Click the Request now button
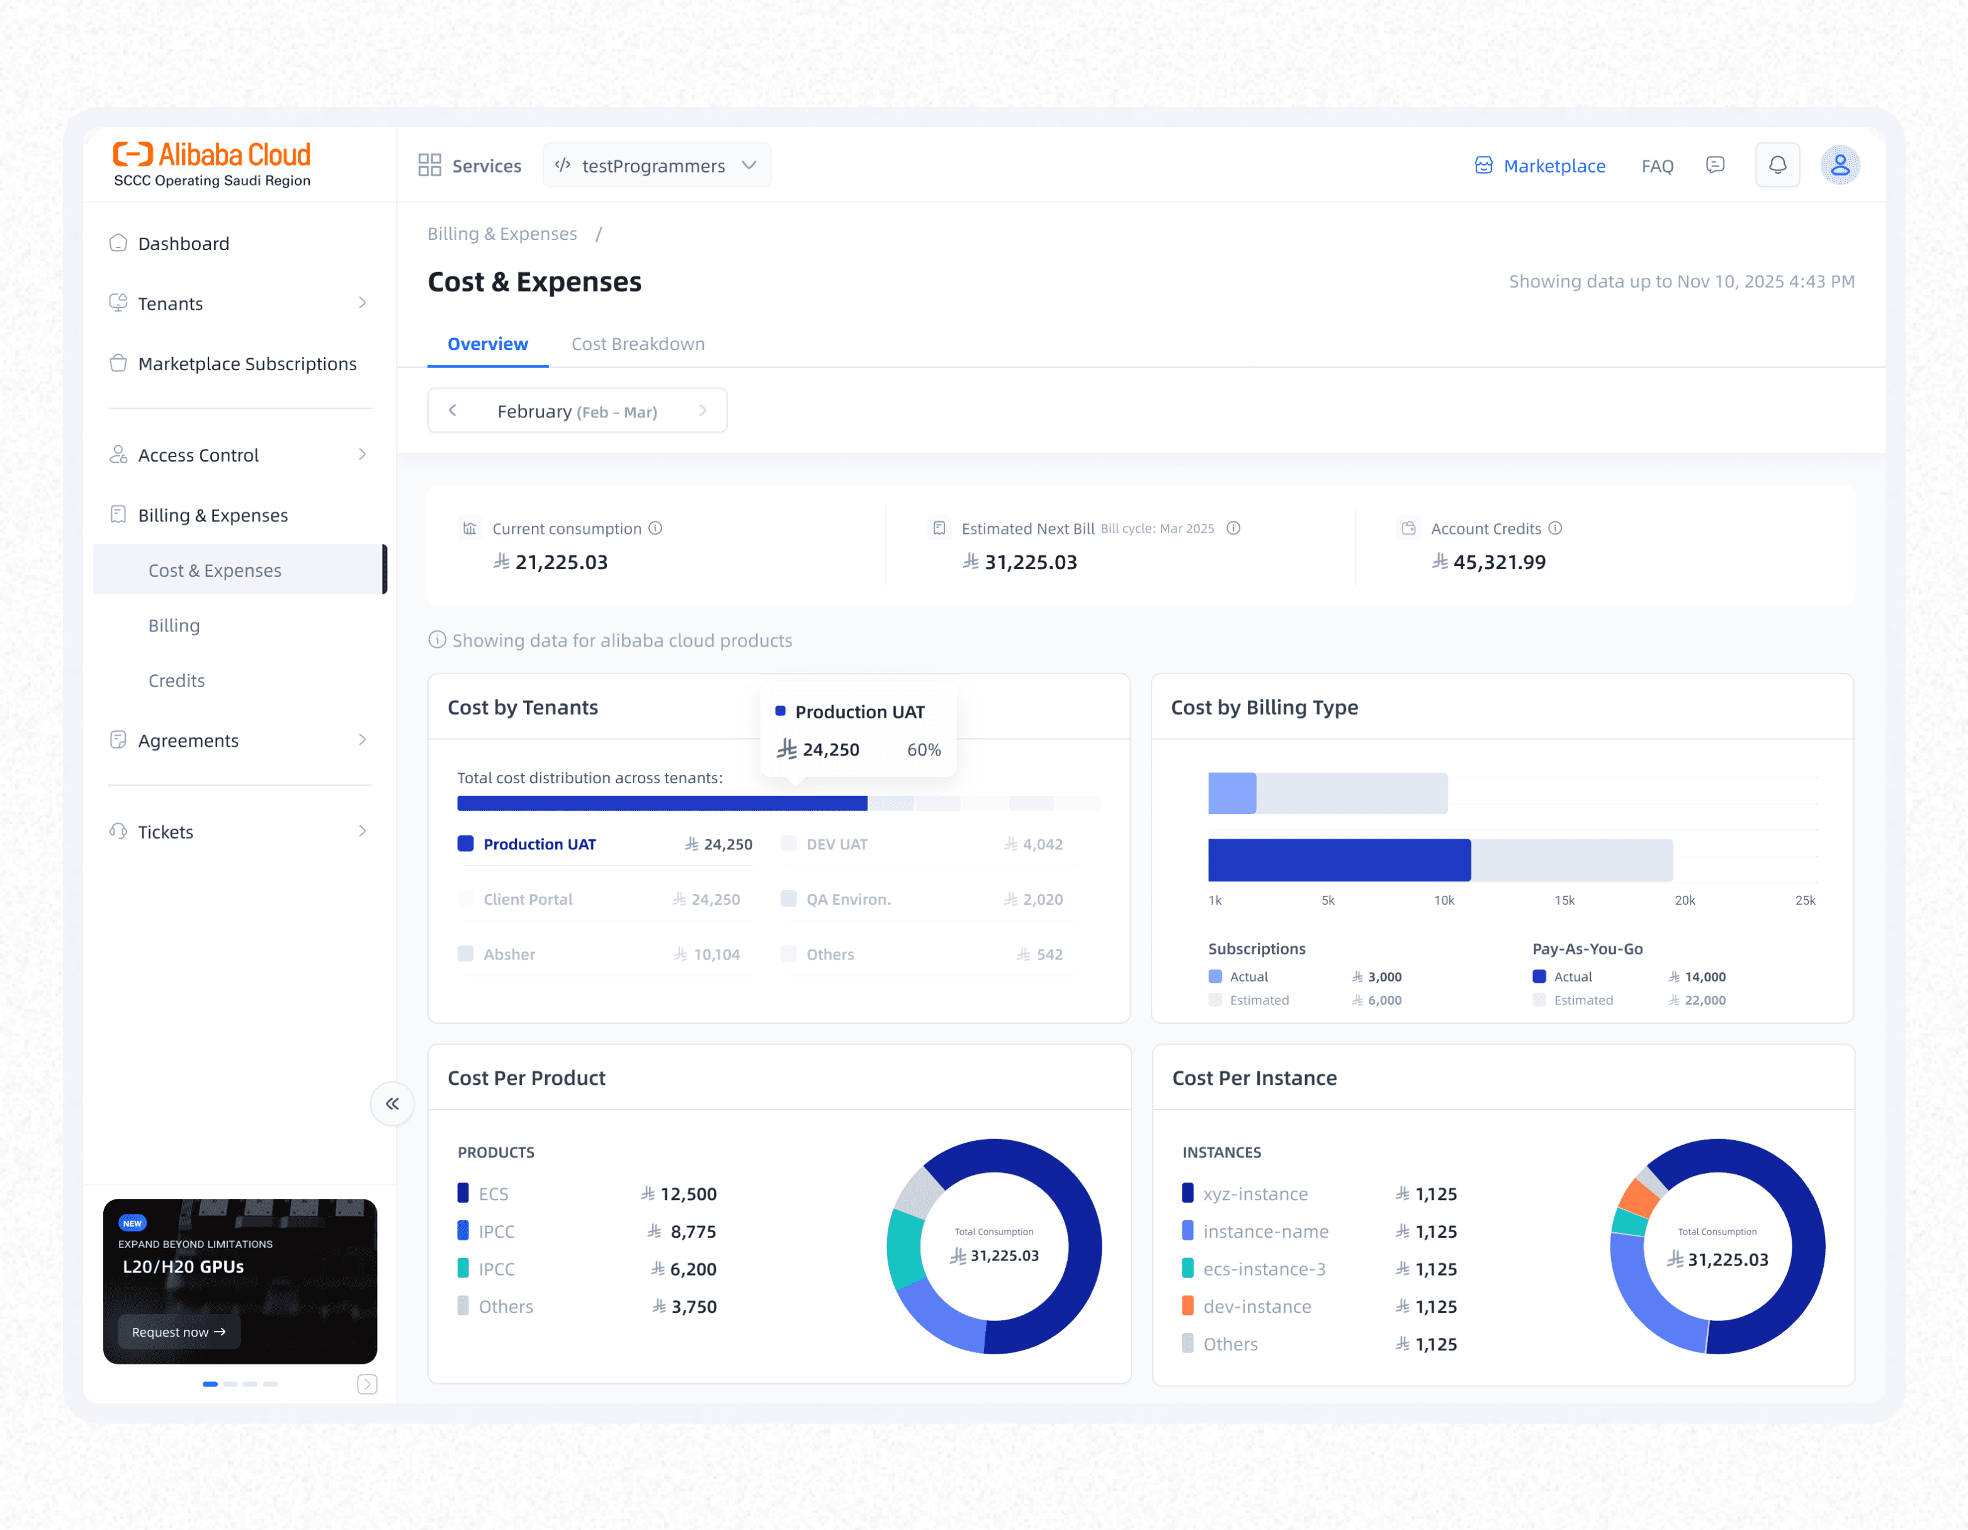The width and height of the screenshot is (1968, 1530). (x=178, y=1332)
